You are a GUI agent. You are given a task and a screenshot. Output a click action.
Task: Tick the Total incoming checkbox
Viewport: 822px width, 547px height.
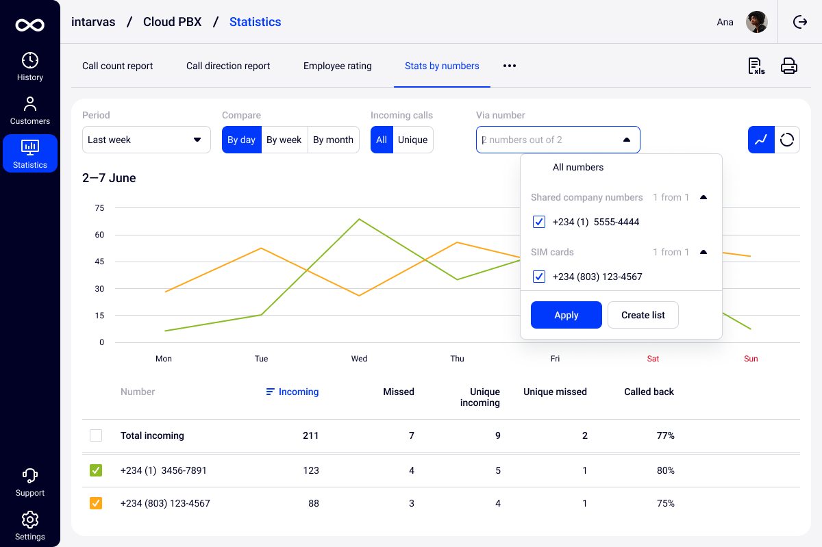[x=96, y=435]
